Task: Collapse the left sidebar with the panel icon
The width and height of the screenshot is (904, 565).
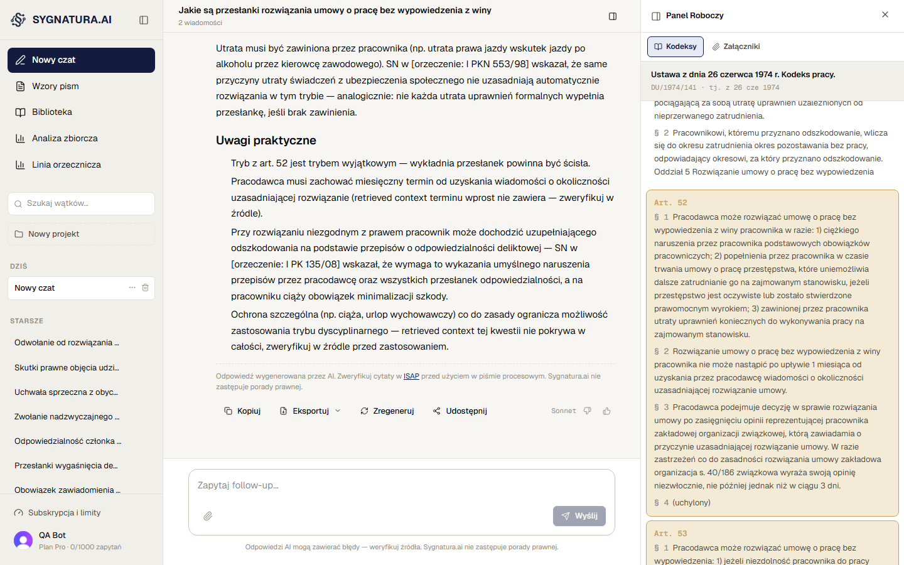Action: [144, 20]
